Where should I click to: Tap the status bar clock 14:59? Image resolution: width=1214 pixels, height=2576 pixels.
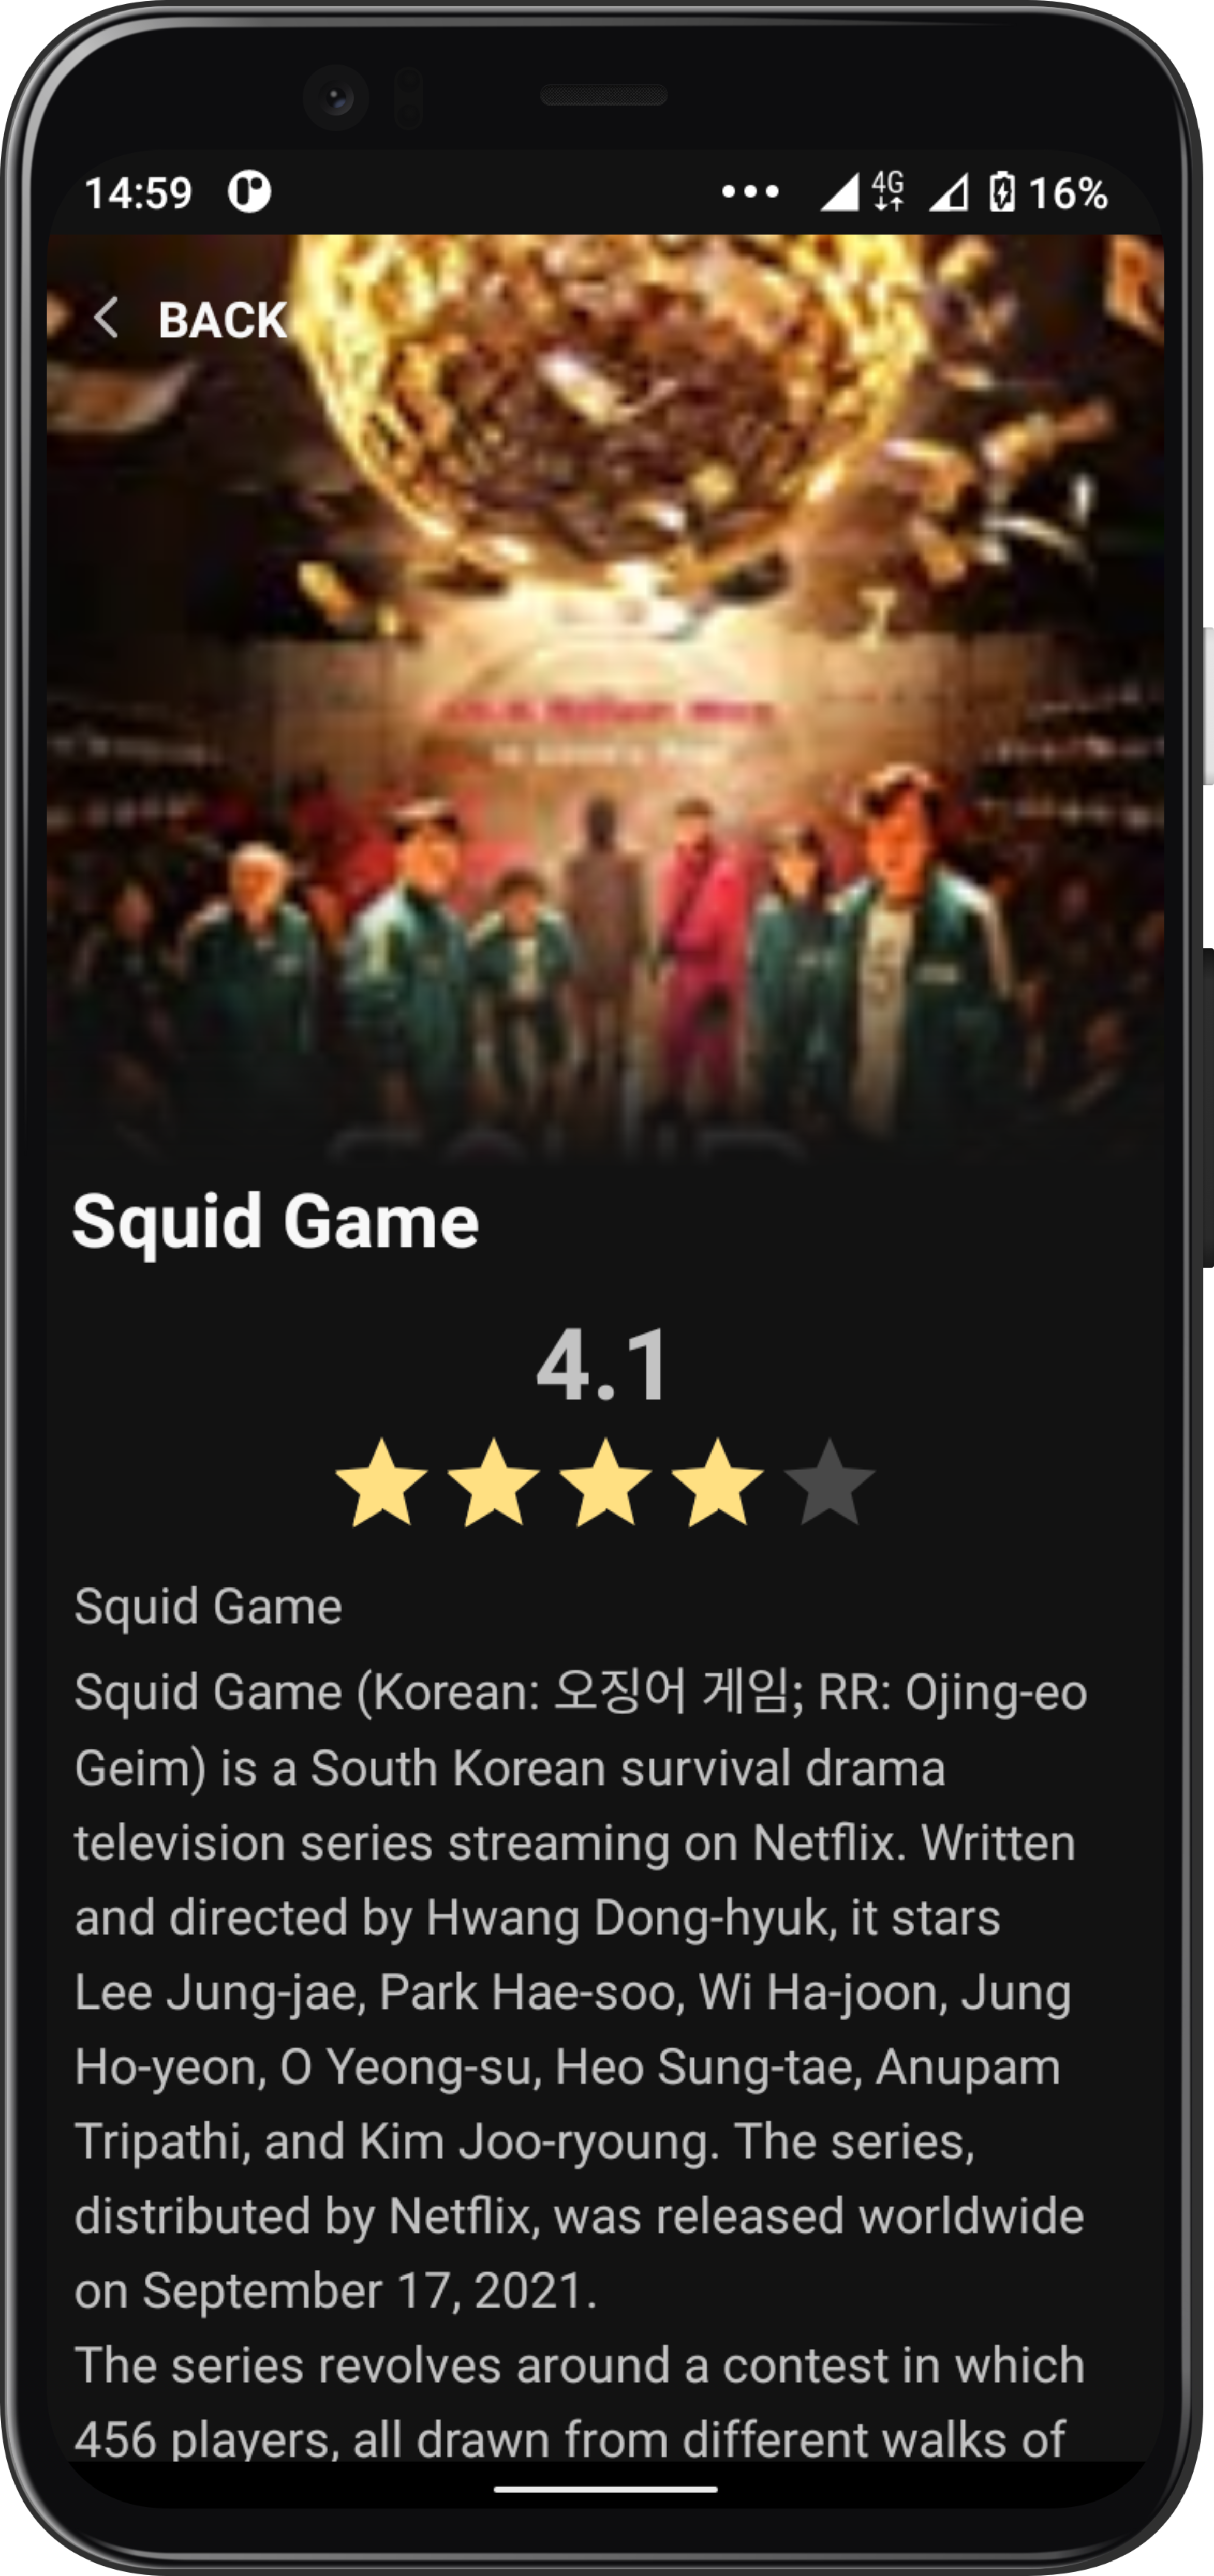tap(138, 193)
